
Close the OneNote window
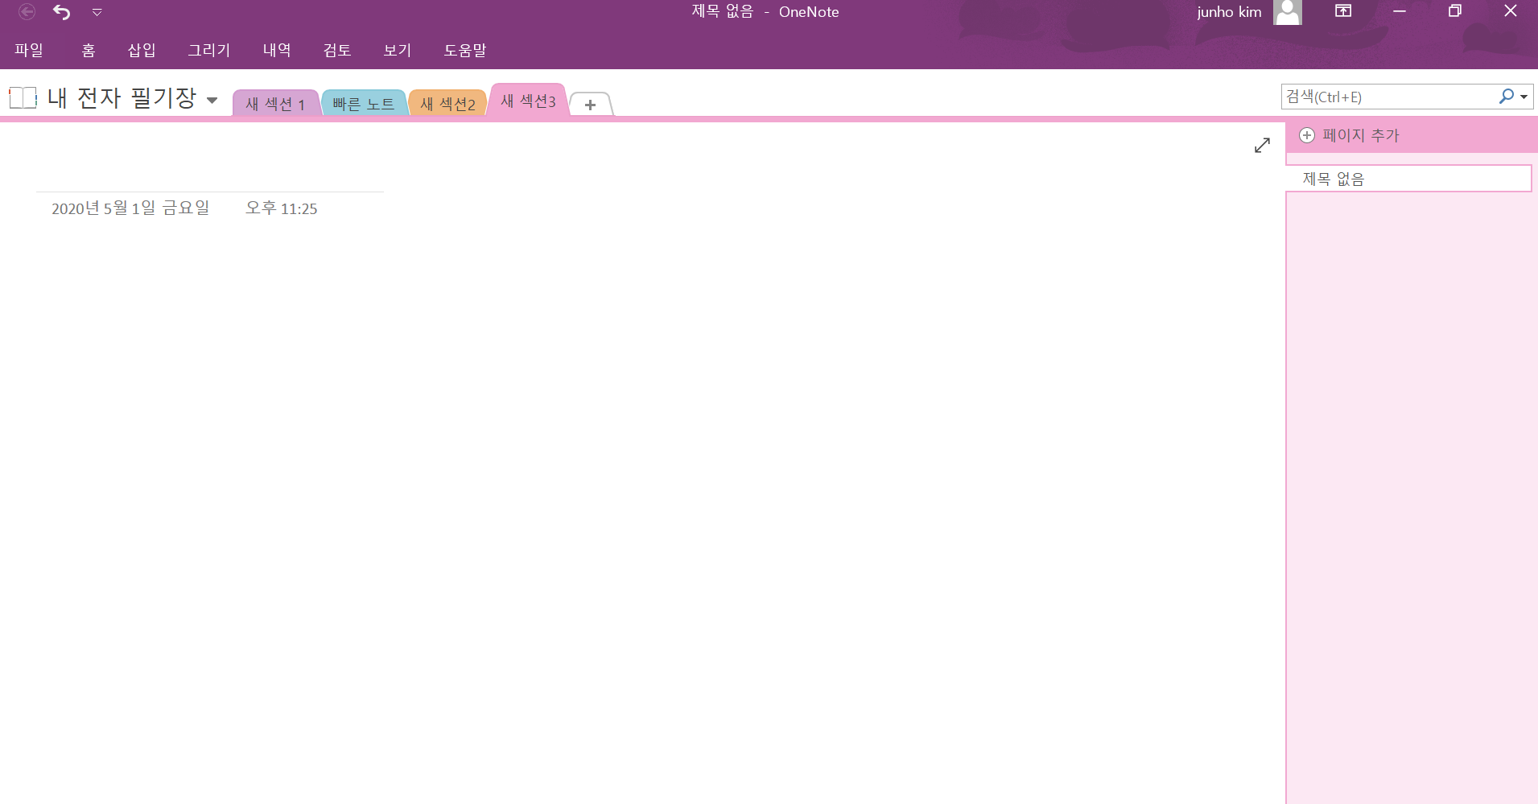[1511, 11]
